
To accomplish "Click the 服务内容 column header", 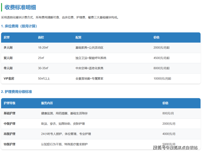I will 47,103.
